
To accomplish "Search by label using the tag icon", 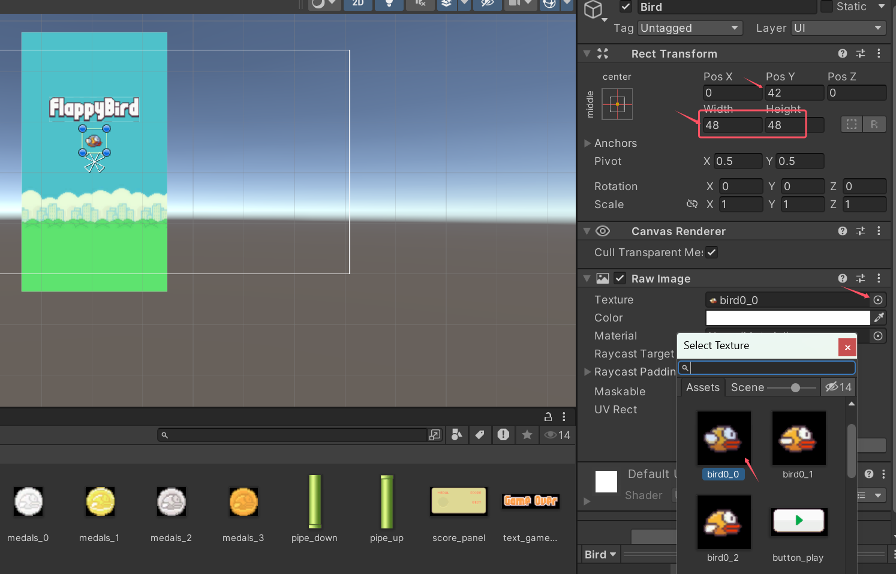I will pos(480,435).
